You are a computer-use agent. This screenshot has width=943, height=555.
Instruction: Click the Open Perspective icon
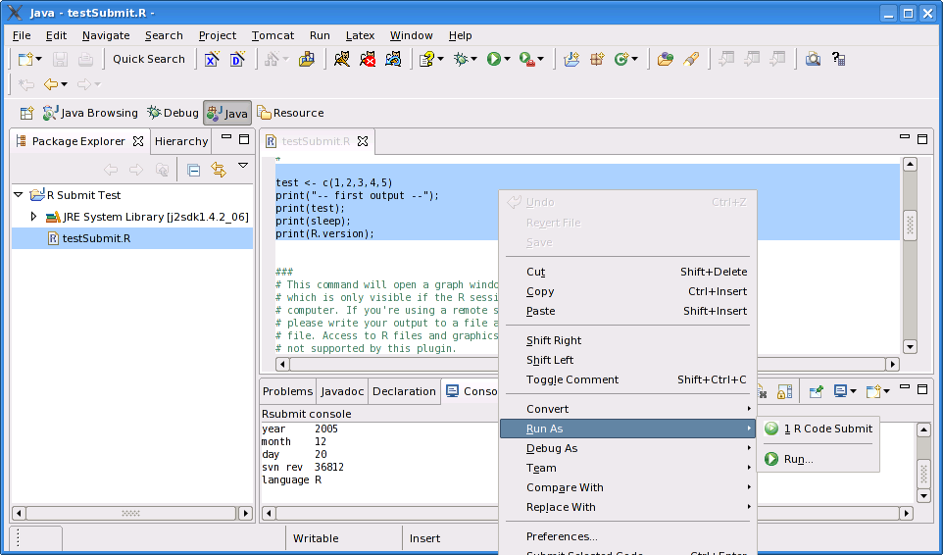[26, 113]
